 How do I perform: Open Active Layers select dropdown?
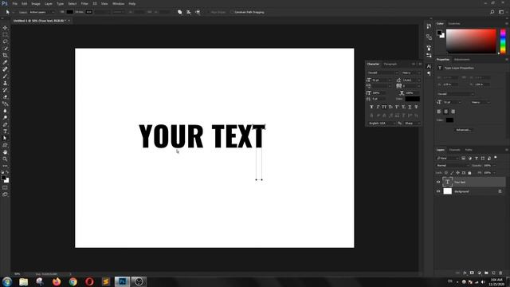point(41,12)
